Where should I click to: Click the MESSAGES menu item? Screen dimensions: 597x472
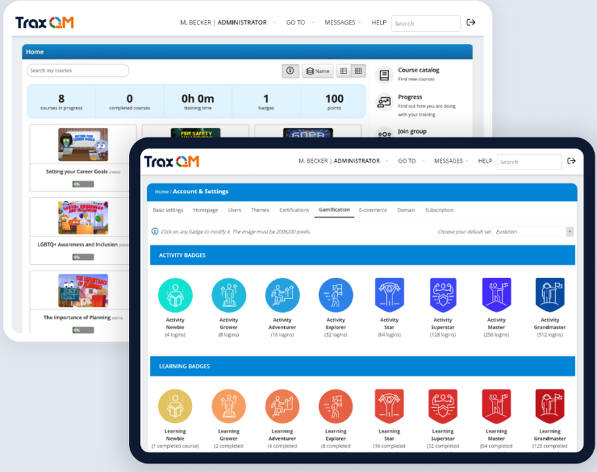[x=451, y=161]
